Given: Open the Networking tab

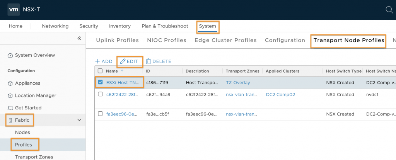Looking at the screenshot, I should 55,26.
